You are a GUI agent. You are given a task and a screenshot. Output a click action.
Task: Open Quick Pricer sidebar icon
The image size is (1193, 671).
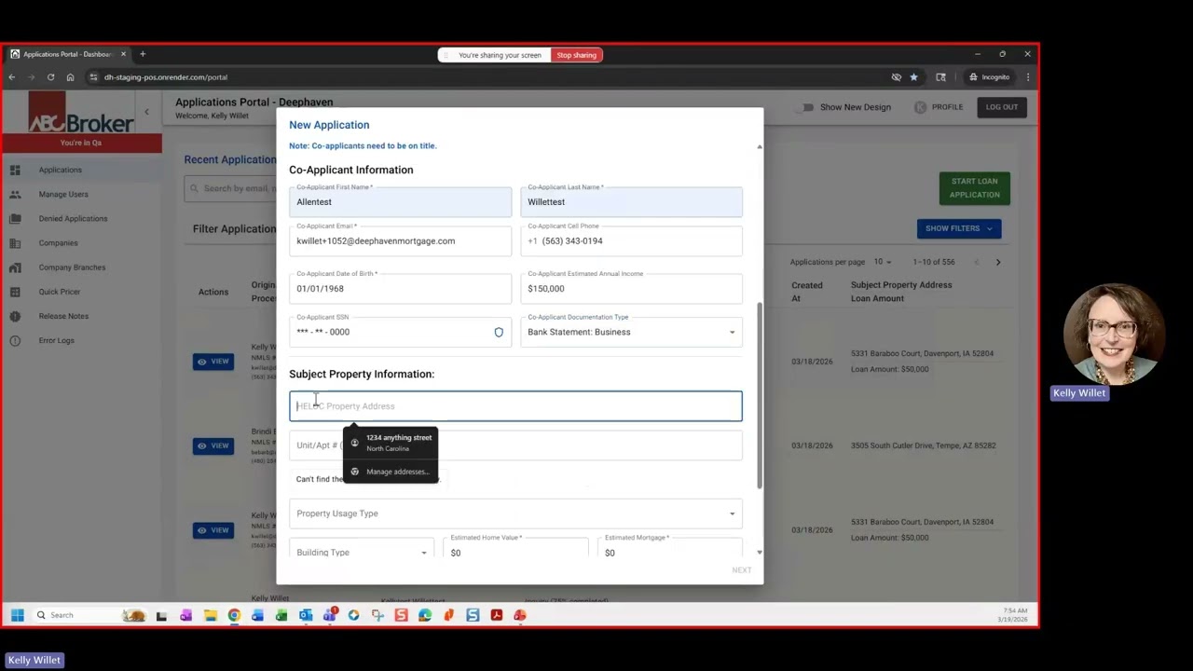[15, 292]
